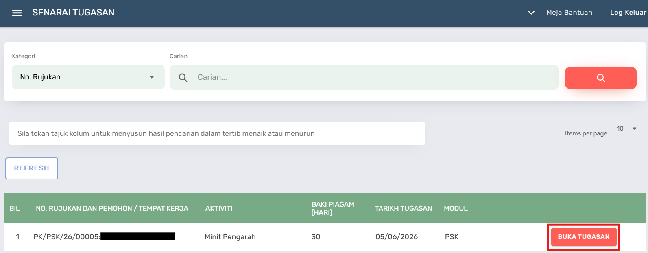Open the Items per page dropdown
This screenshot has width=648, height=253.
coord(627,129)
